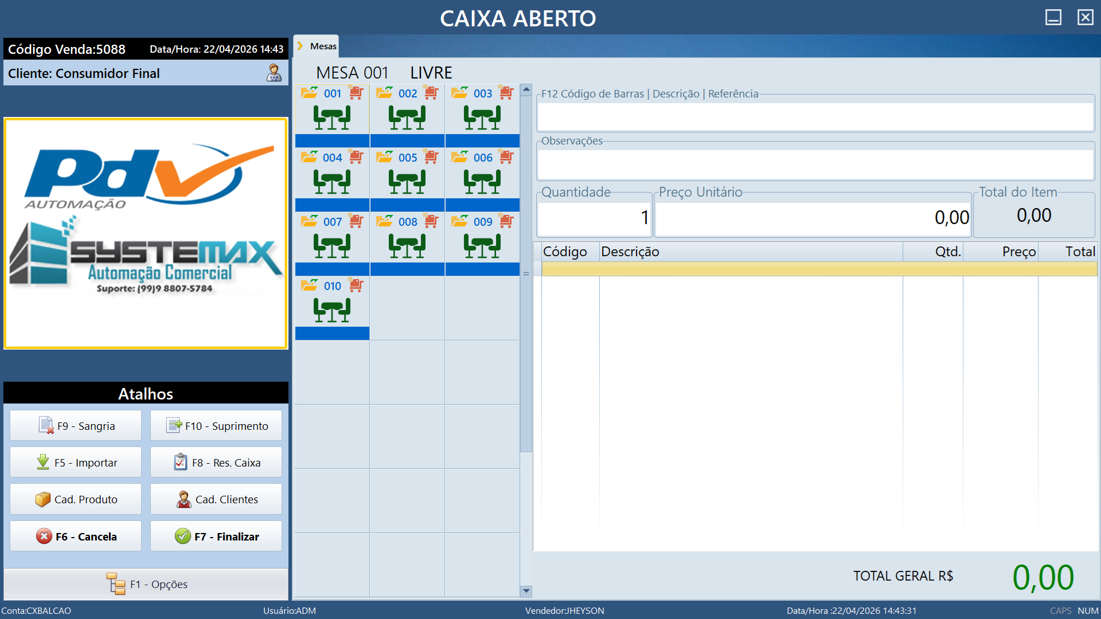Click the Preço column header
This screenshot has width=1101, height=619.
coord(1001,252)
